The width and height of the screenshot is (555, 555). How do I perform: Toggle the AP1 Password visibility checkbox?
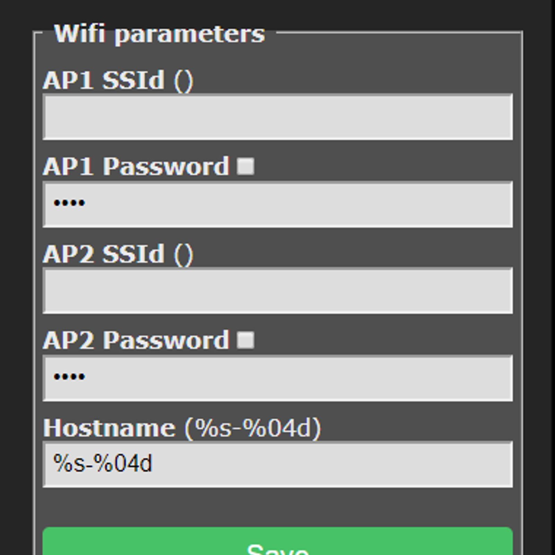click(245, 166)
